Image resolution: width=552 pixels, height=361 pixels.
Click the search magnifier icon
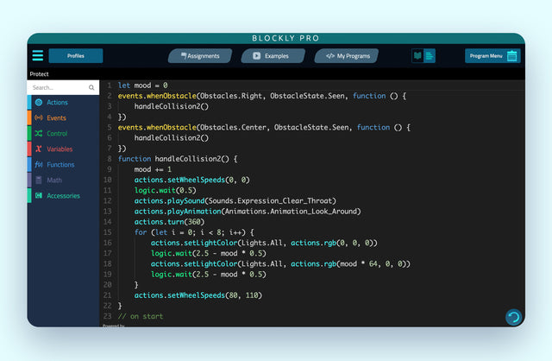pyautogui.click(x=91, y=88)
